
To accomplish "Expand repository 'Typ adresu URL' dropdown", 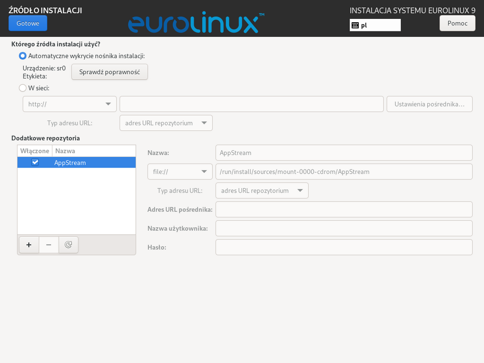I will click(x=262, y=191).
